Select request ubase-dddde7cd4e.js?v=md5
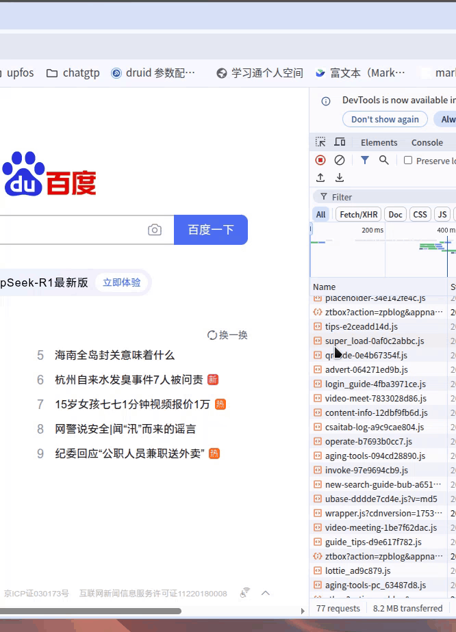 coord(379,499)
